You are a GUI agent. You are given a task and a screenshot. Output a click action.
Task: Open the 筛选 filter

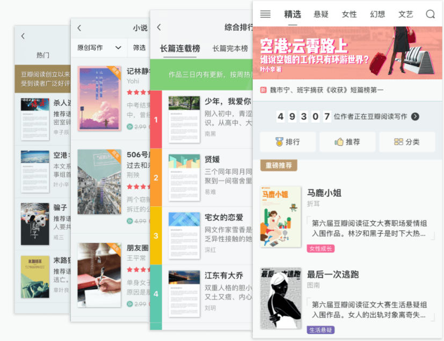pyautogui.click(x=139, y=48)
